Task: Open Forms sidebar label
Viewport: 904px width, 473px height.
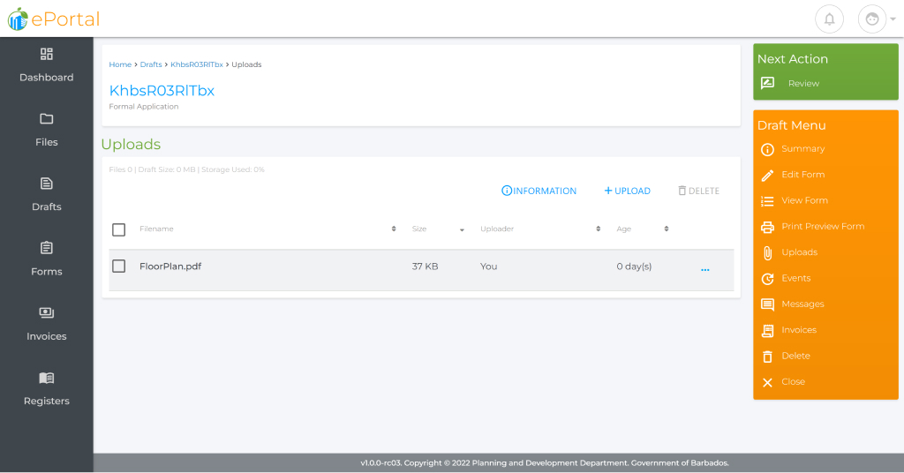Action: tap(47, 271)
